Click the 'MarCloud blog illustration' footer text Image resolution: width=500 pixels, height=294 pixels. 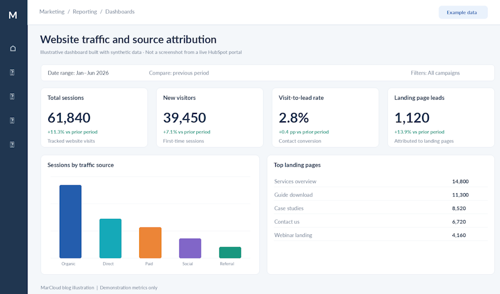[x=67, y=287]
